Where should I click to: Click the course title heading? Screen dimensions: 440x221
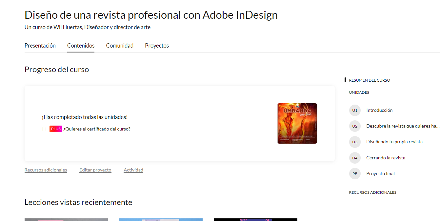[x=151, y=15]
